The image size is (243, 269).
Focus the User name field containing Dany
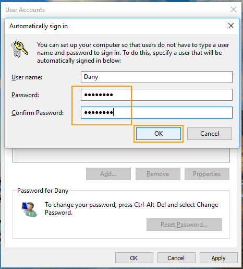point(156,77)
